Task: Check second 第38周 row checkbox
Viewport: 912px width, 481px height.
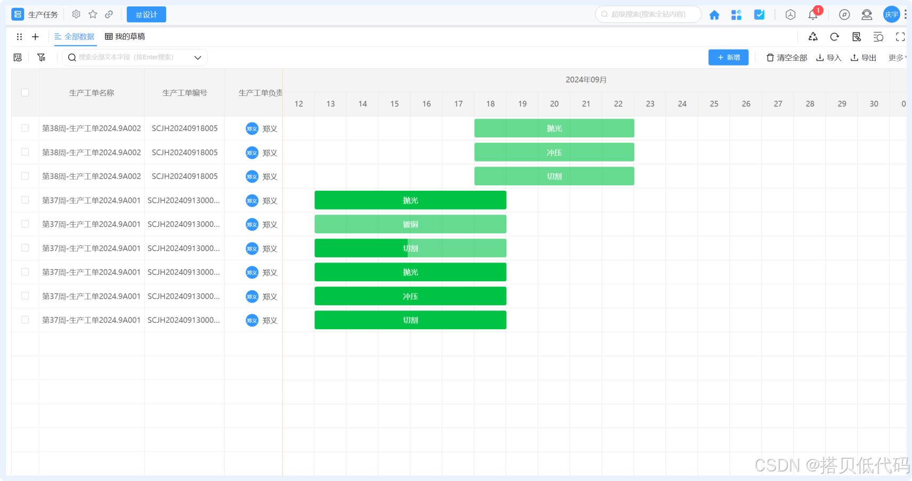Action: point(25,152)
